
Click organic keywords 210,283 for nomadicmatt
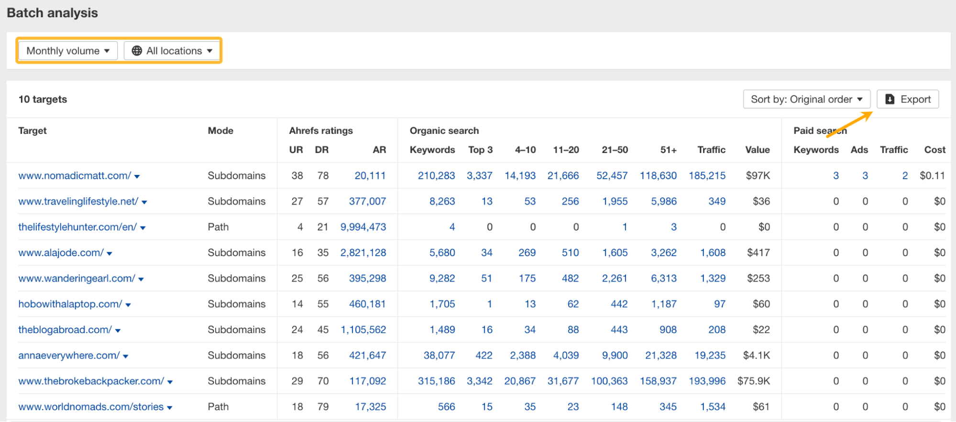pos(436,175)
